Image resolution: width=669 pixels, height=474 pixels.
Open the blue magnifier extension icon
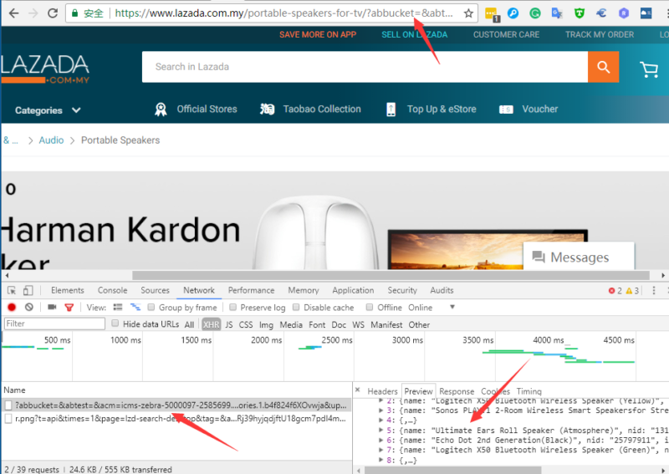tap(513, 13)
